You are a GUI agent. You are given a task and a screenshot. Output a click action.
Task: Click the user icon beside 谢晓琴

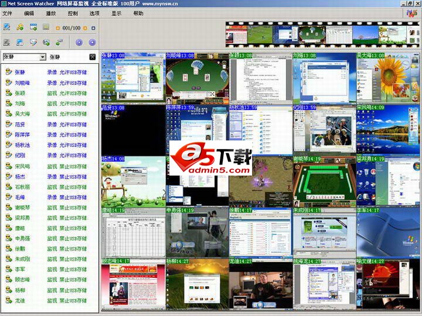(8, 208)
